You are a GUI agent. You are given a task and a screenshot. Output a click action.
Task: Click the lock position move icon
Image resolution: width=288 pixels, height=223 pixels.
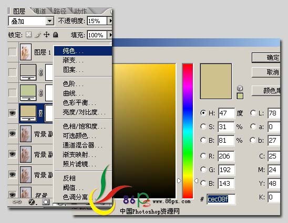click(46, 34)
